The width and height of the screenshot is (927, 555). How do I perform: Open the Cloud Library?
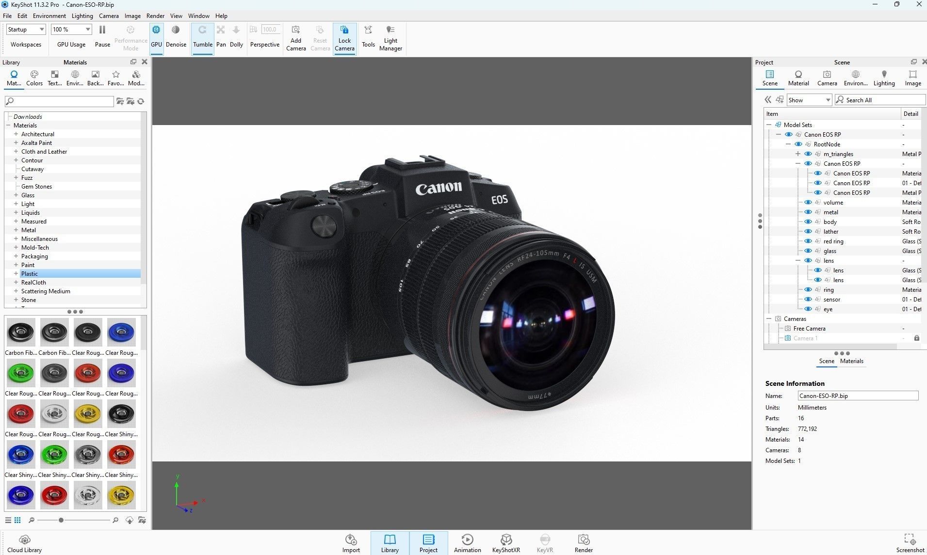(25, 544)
